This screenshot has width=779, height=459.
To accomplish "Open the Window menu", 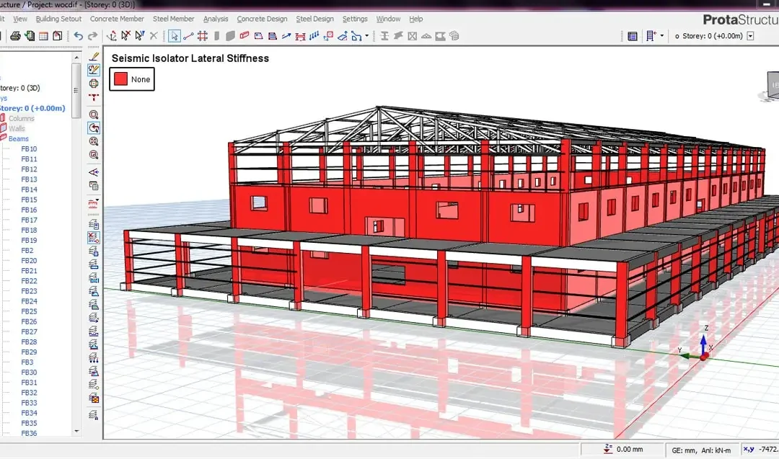I will 388,19.
